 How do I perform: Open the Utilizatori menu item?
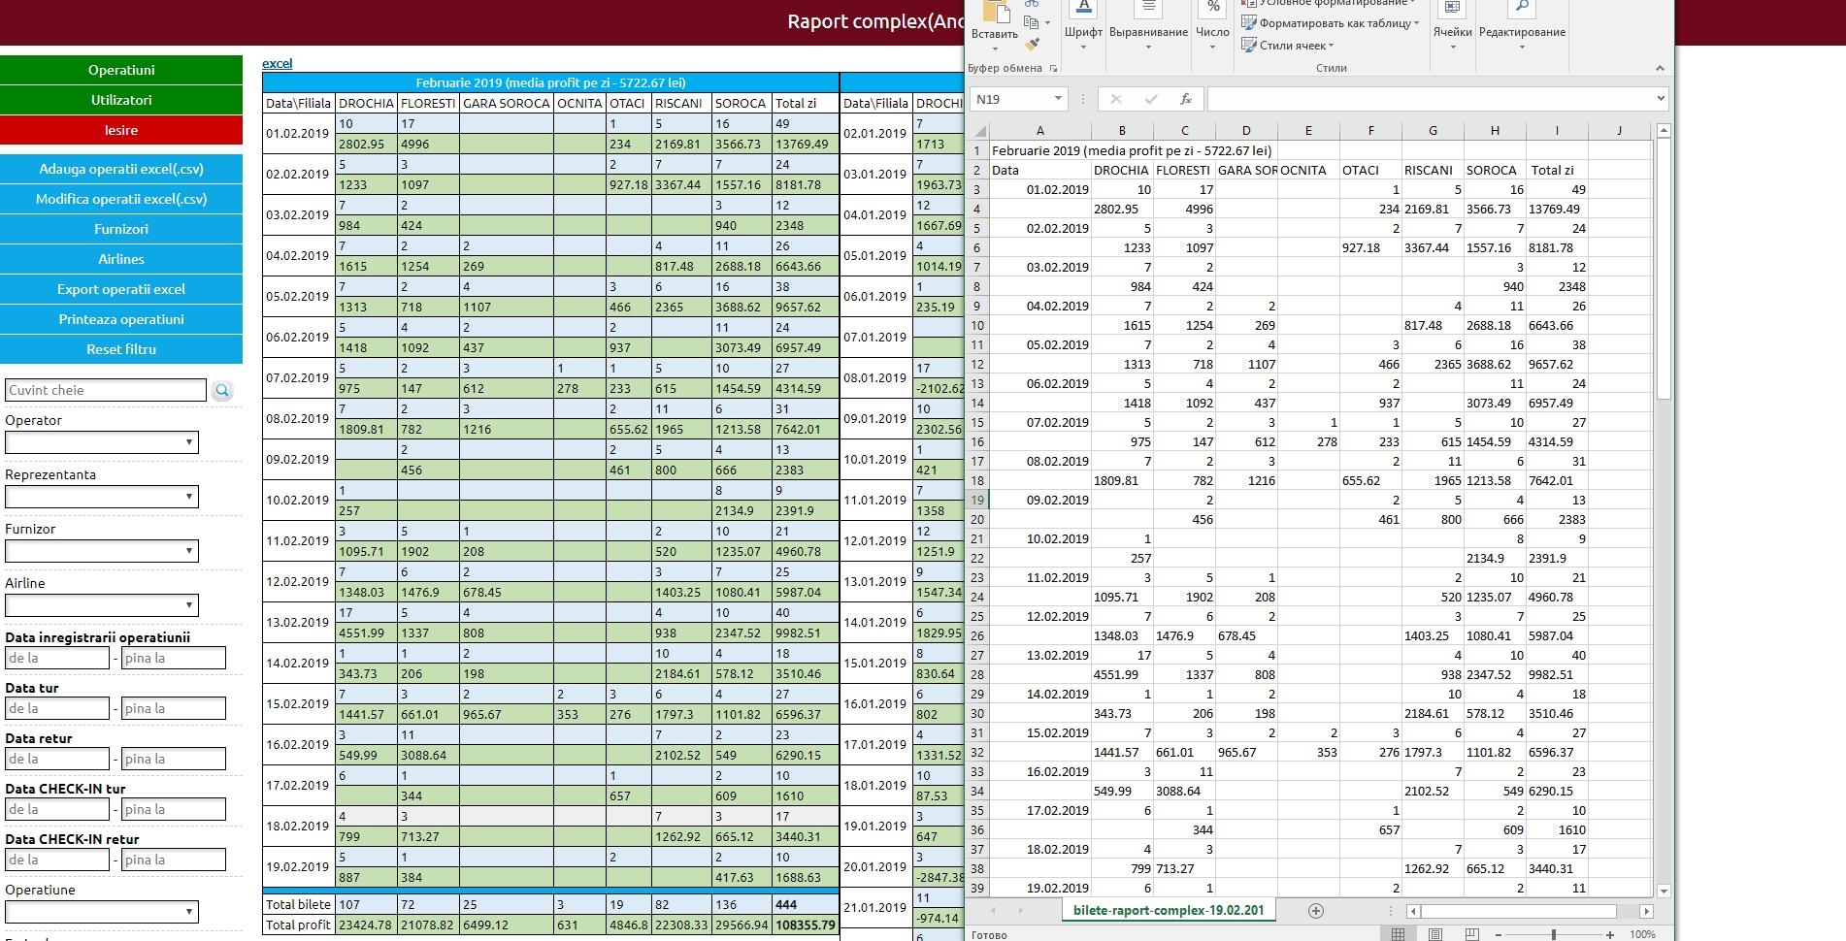click(121, 100)
